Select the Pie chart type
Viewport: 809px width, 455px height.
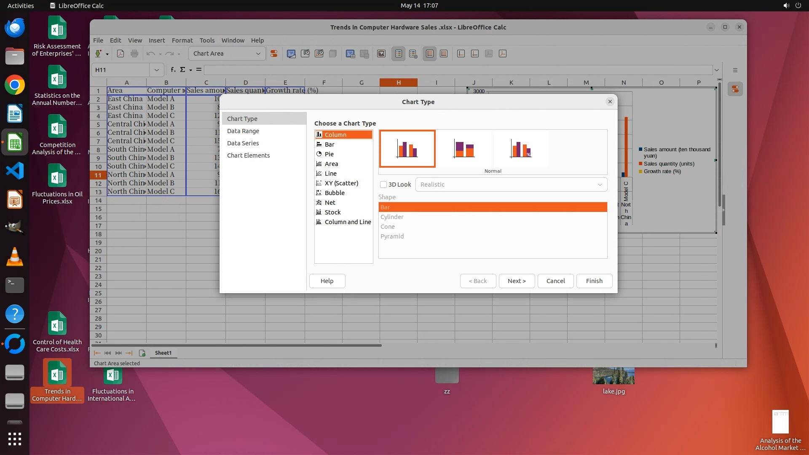[329, 154]
